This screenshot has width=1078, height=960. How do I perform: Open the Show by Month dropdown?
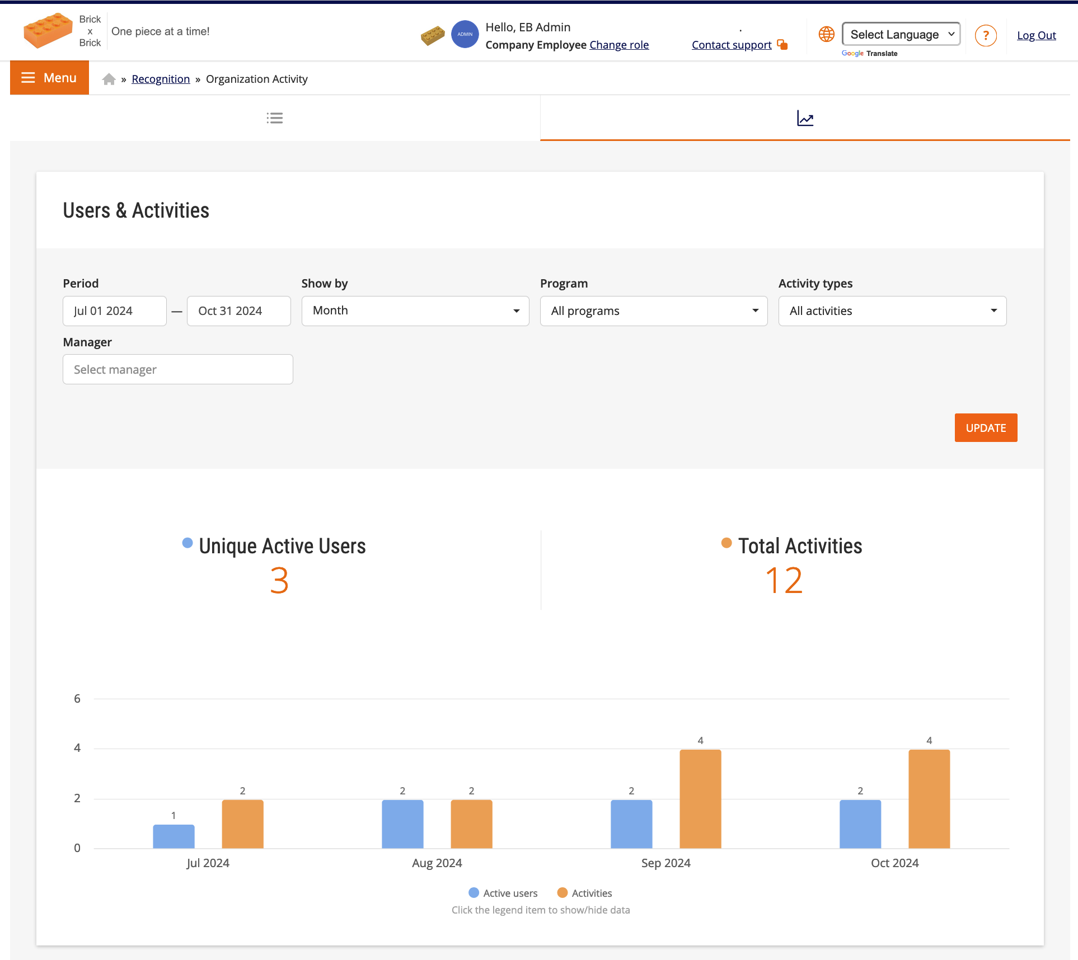pos(415,311)
